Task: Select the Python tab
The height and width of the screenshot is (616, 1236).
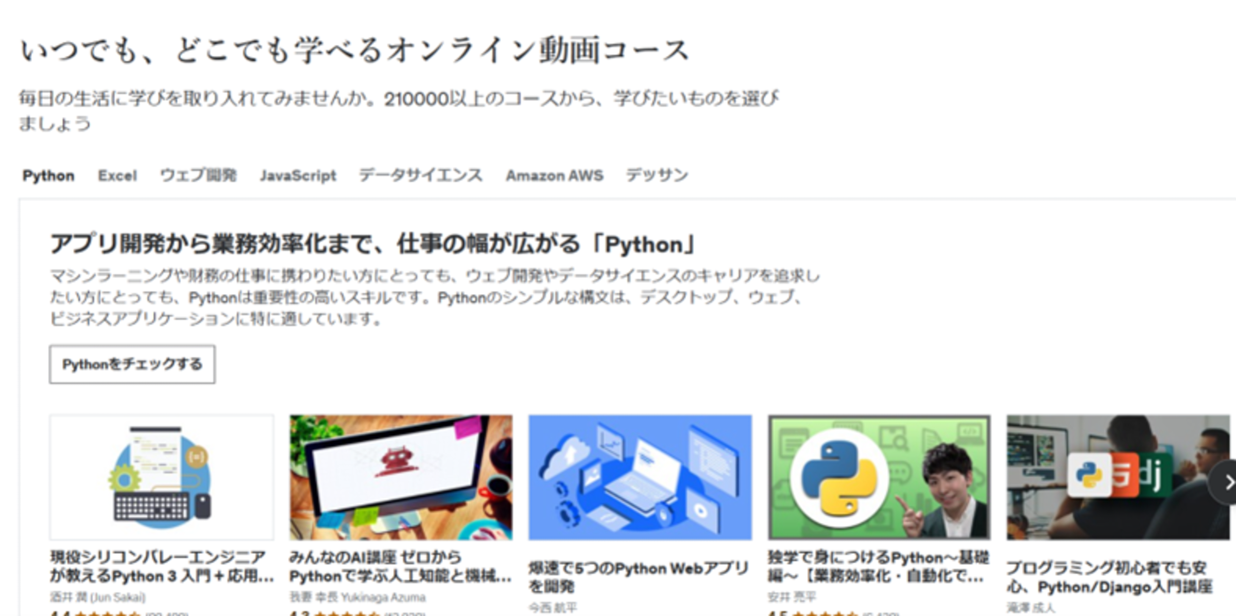Action: click(x=48, y=175)
